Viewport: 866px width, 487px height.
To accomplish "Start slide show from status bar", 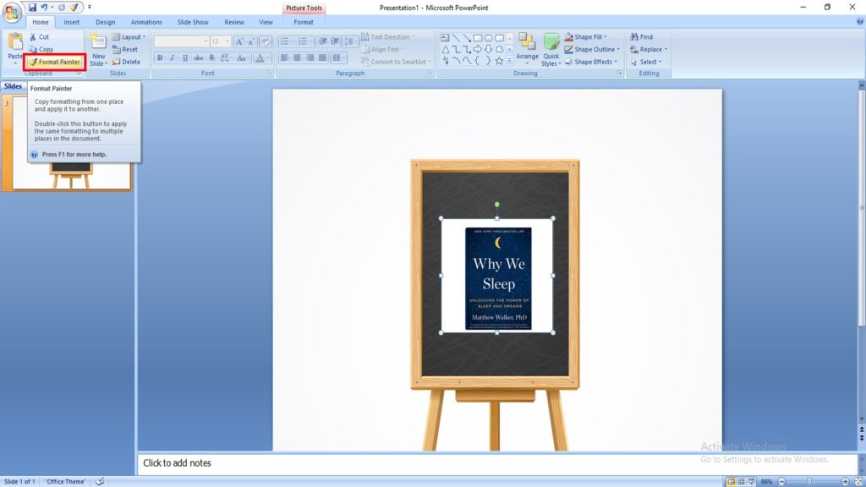I will (751, 481).
